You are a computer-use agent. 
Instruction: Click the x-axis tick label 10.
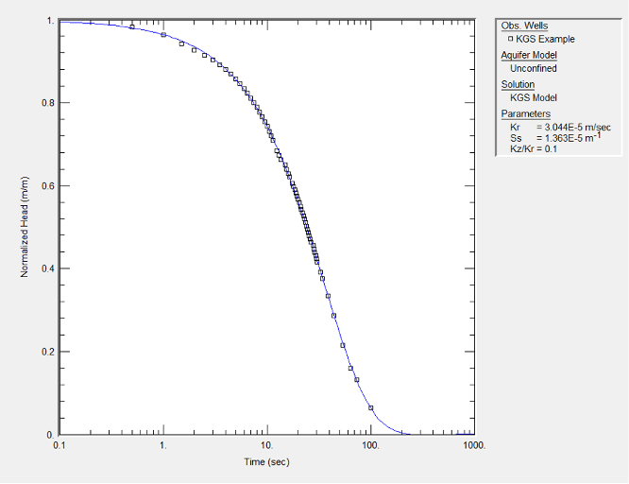point(266,444)
